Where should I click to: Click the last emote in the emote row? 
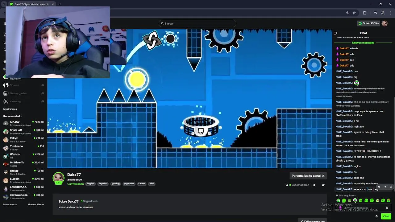point(389,200)
